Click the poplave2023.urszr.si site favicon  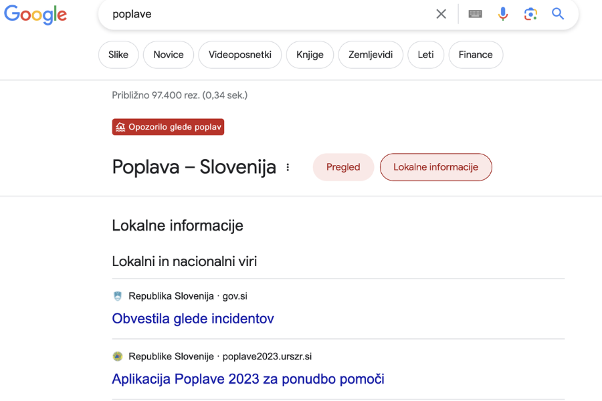(x=118, y=356)
